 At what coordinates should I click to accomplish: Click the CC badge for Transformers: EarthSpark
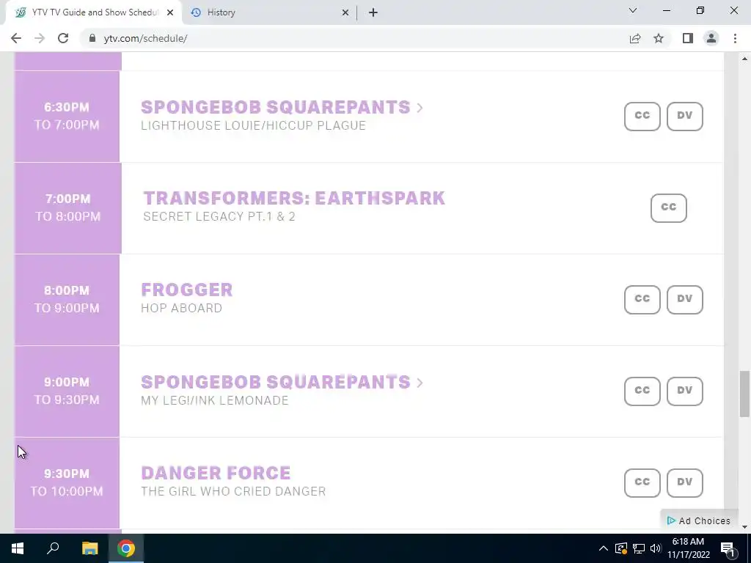click(669, 207)
